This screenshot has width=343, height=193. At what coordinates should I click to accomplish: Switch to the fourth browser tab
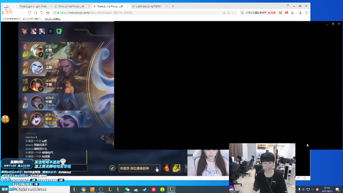point(149,6)
